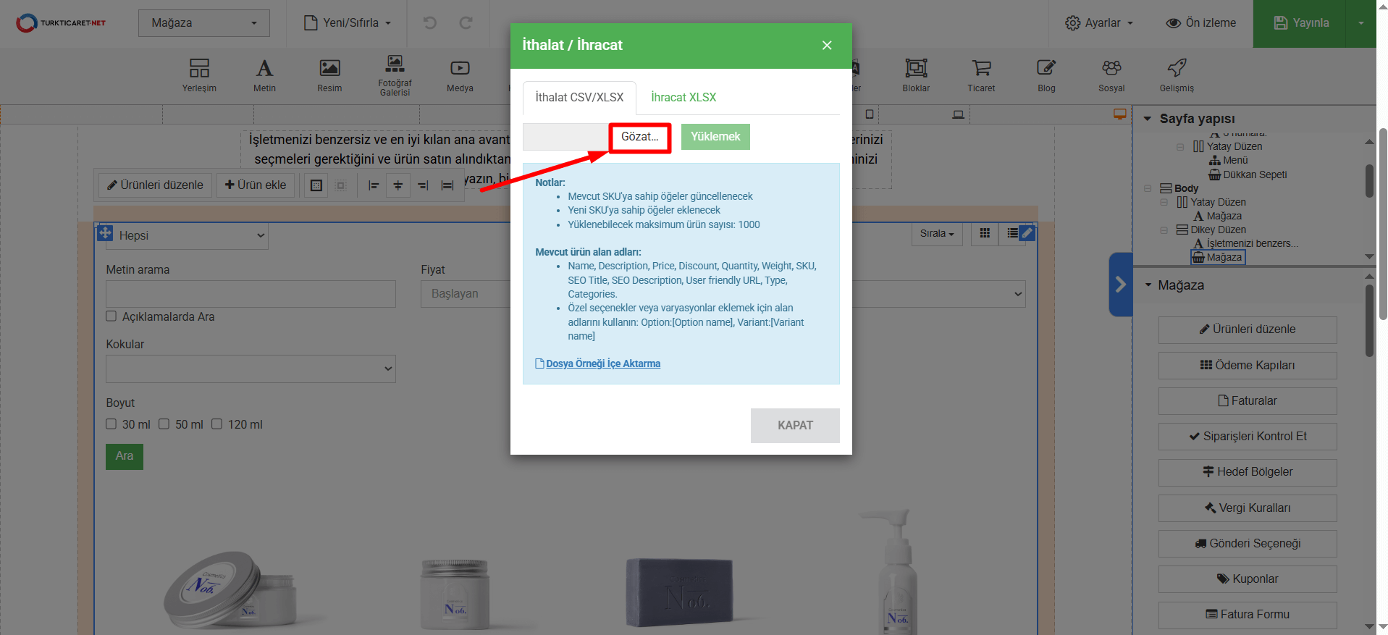Click the undo arrow icon
The height and width of the screenshot is (635, 1388).
[430, 23]
